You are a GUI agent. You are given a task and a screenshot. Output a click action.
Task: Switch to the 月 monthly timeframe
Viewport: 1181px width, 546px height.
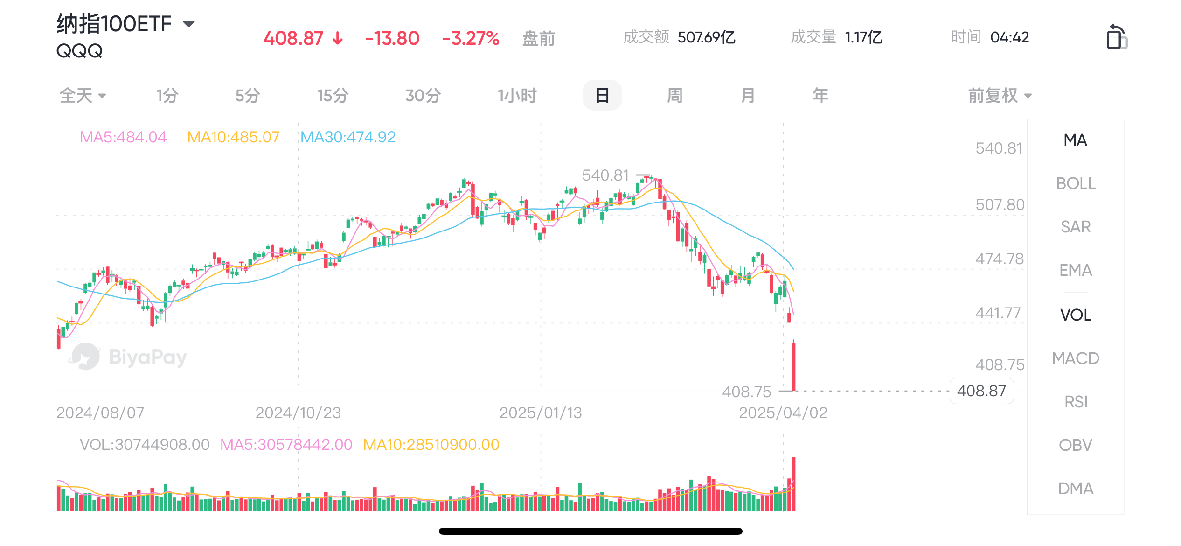click(747, 95)
